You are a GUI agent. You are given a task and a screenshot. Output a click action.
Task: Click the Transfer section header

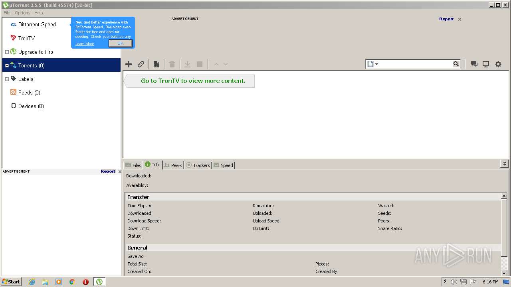tap(313, 197)
